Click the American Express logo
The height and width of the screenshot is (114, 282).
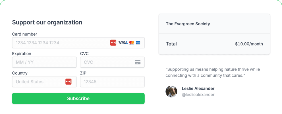(138, 43)
